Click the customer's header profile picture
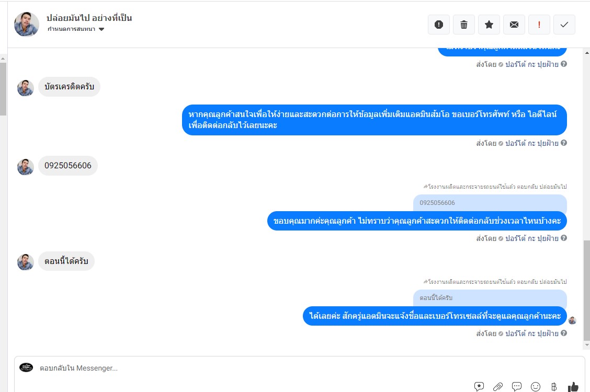The width and height of the screenshot is (590, 392). [x=26, y=25]
